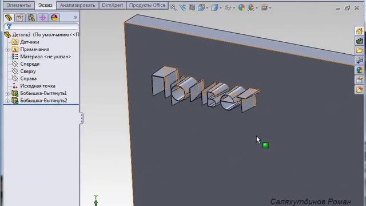The image size is (366, 206).
Task: Show more manager tabs with chevron
Action: pyautogui.click(x=75, y=17)
